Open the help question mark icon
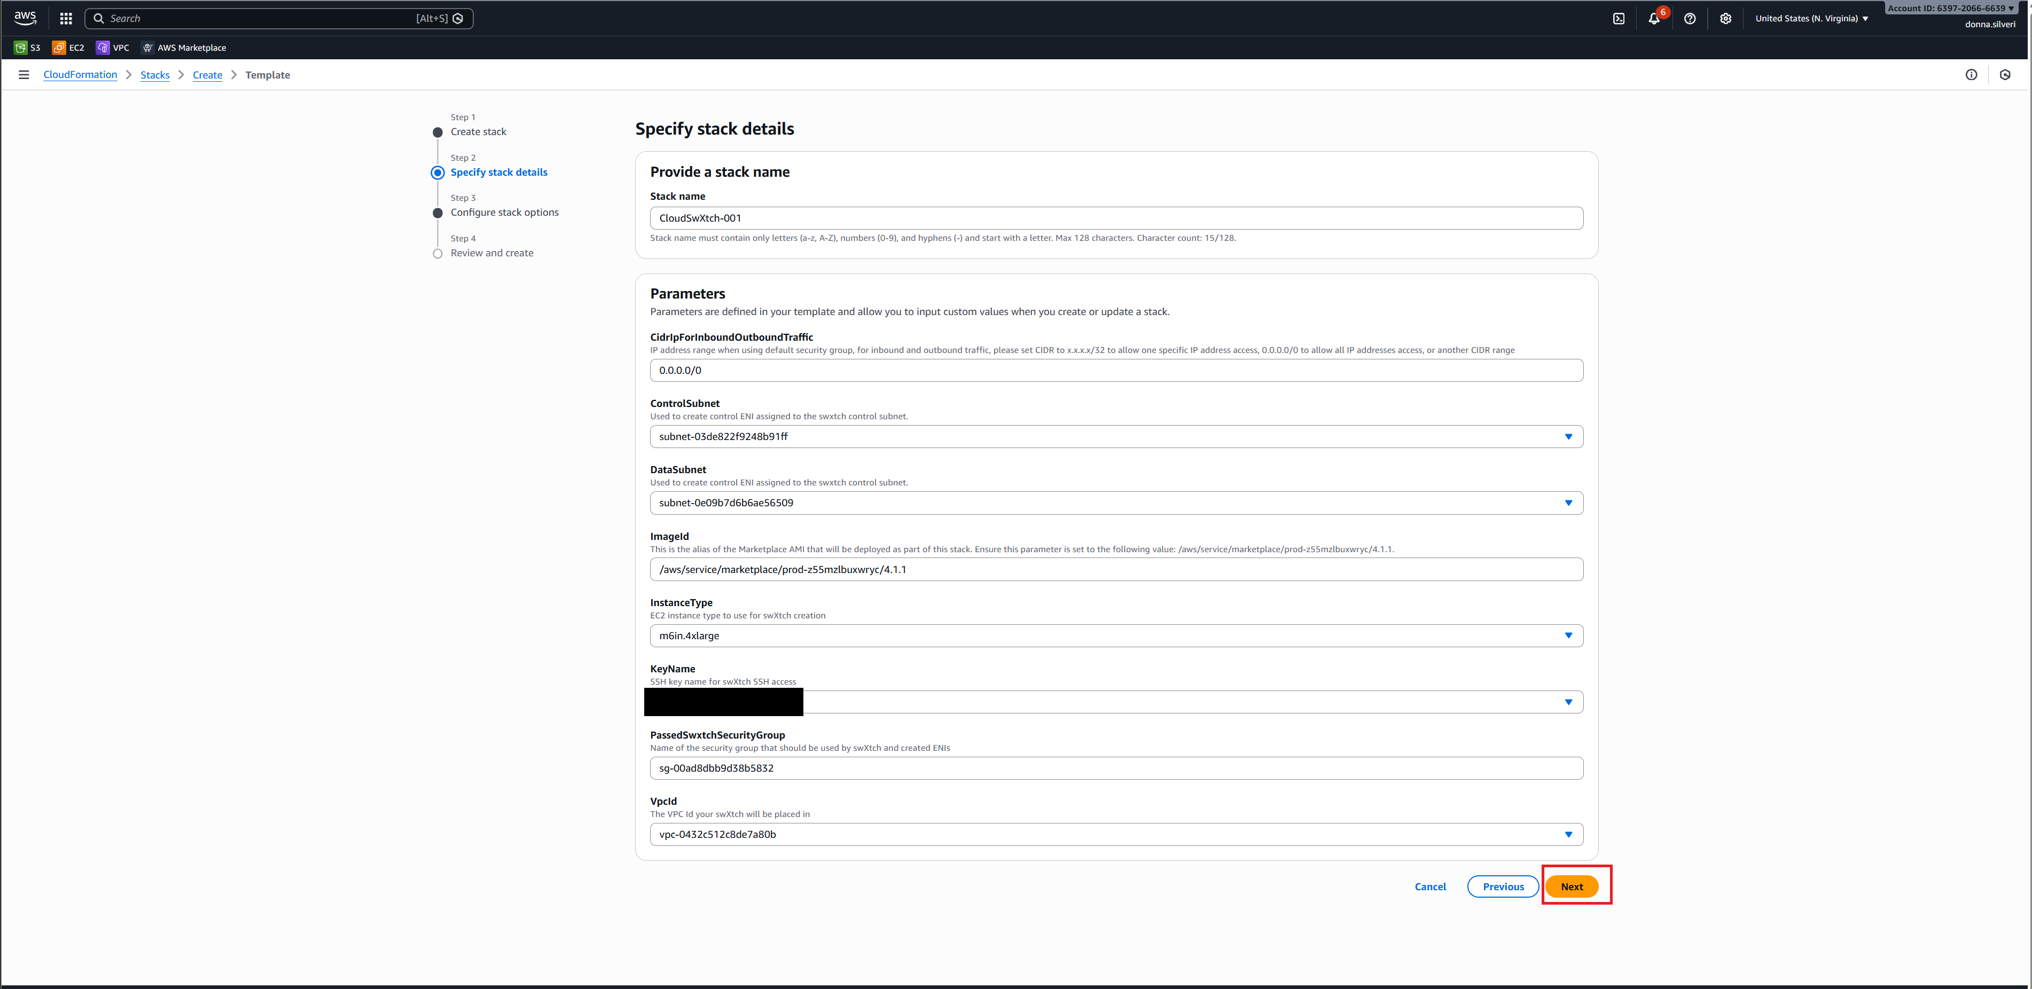 pyautogui.click(x=1689, y=18)
